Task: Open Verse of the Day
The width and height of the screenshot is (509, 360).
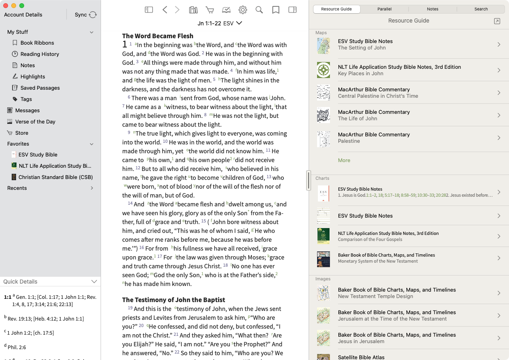Action: pyautogui.click(x=35, y=121)
